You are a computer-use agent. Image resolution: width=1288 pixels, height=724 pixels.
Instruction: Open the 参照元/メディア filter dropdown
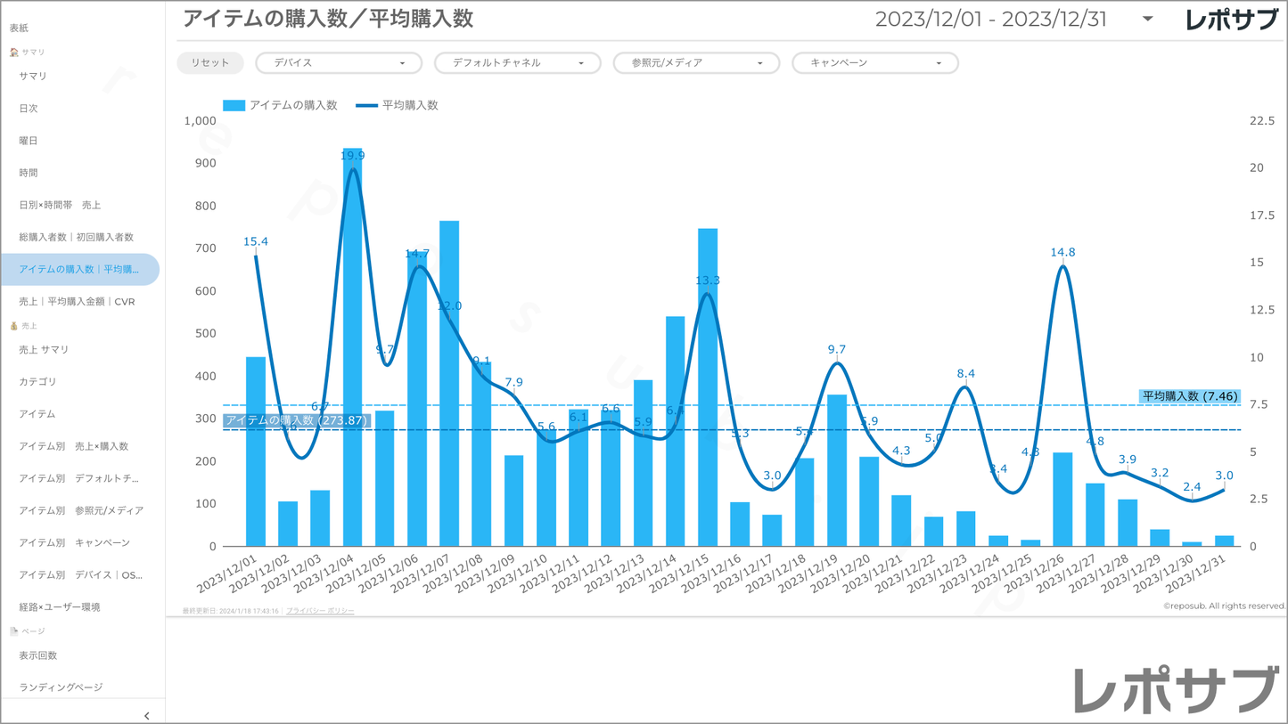pos(696,63)
